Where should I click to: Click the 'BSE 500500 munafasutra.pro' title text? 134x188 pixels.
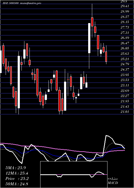tap(22, 3)
